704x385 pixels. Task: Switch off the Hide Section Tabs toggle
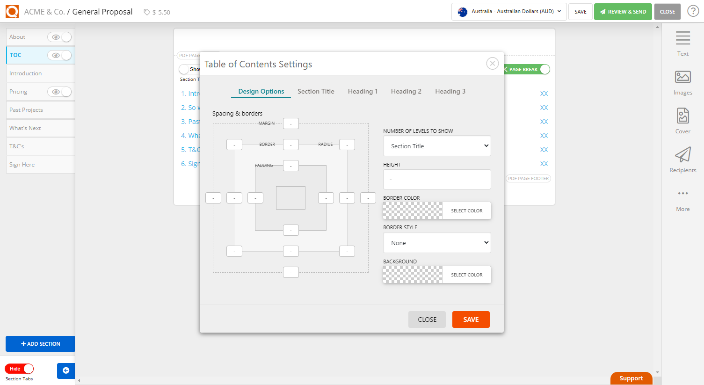click(19, 368)
